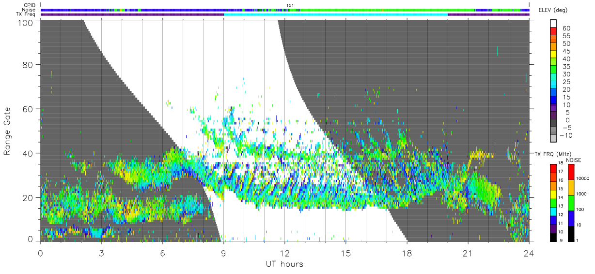The image size is (595, 274).
Task: Click the elevation colorbar label 15
Action: point(565,97)
